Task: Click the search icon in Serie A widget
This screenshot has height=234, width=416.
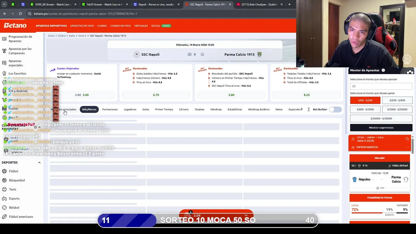Action: tap(407, 139)
